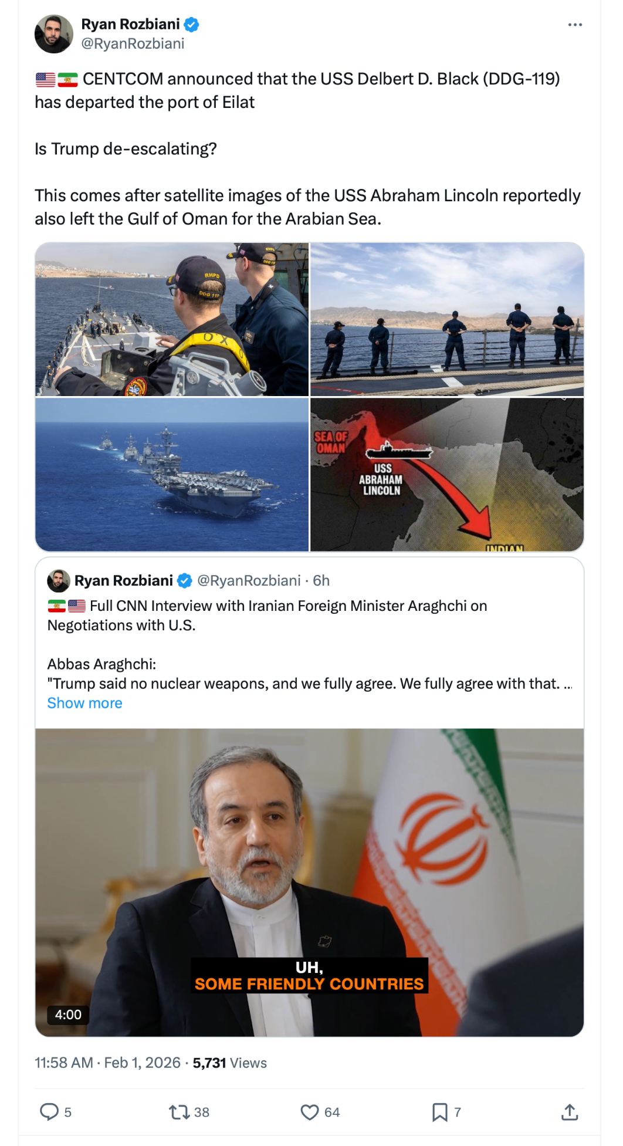Click the verified badge beside the author name
Viewport: 623px width, 1146px height.
click(x=192, y=25)
